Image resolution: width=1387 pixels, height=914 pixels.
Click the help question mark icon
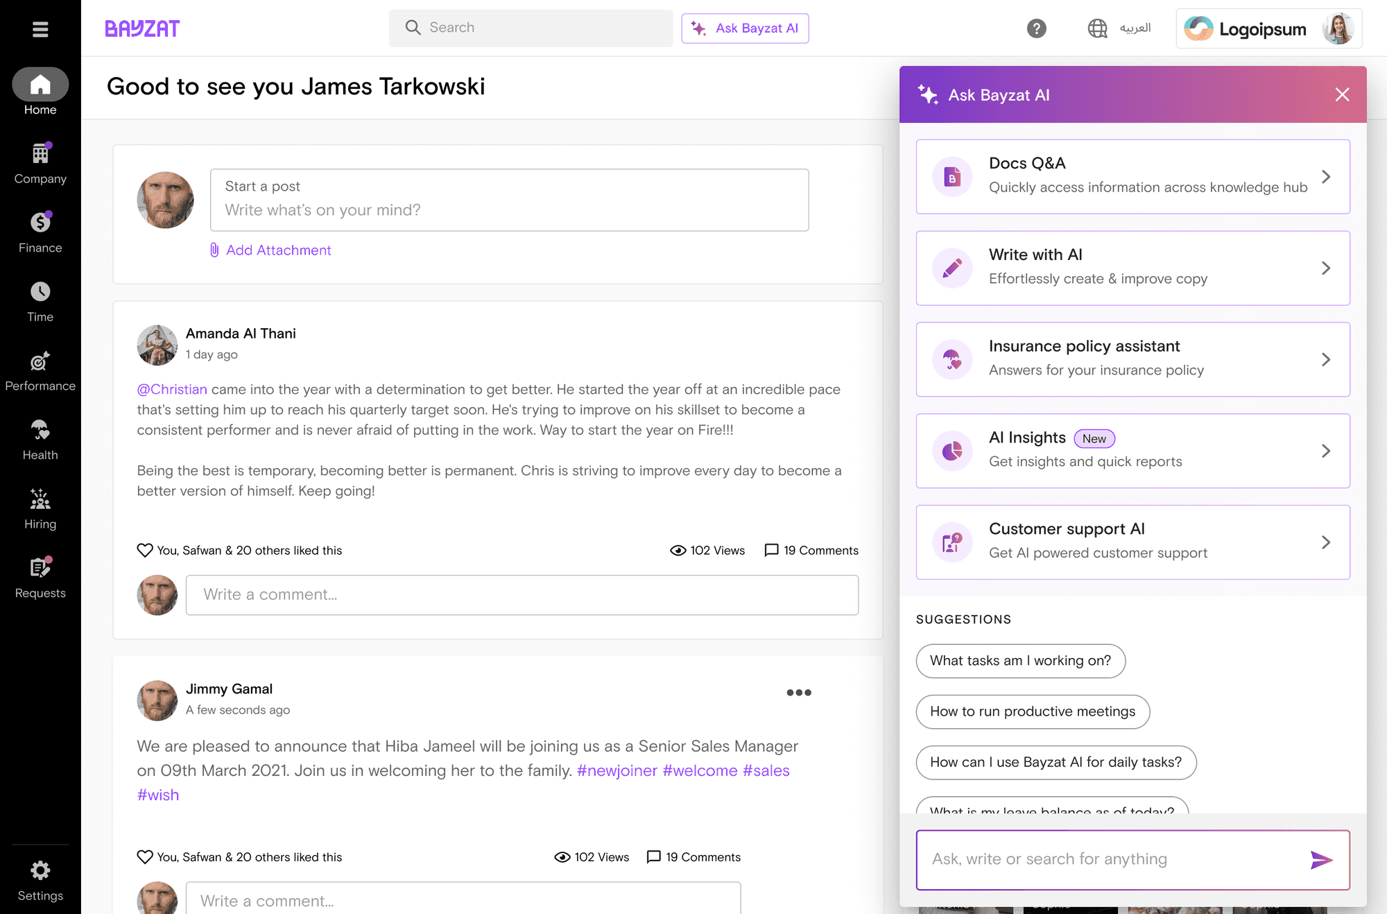coord(1036,28)
